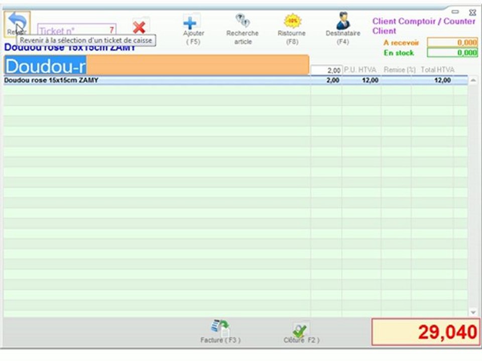
Task: Choose Destinataire (F4) person icon
Action: click(343, 21)
